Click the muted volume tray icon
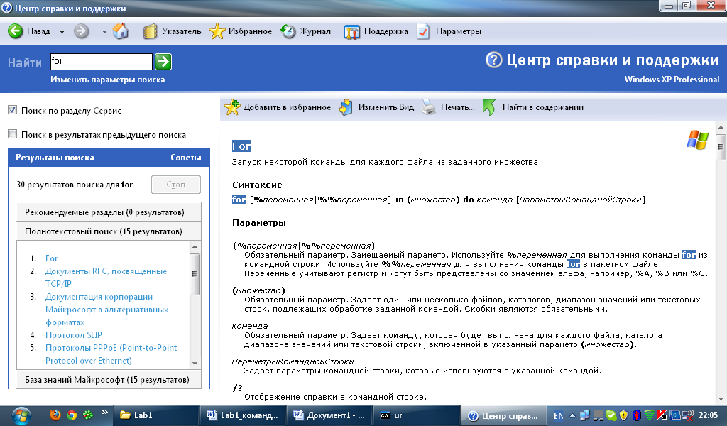Viewport: 727px width, 426px height. point(688,415)
